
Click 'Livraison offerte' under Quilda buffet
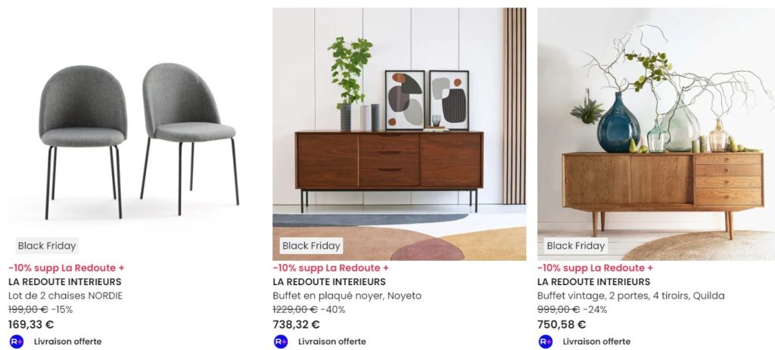596,342
